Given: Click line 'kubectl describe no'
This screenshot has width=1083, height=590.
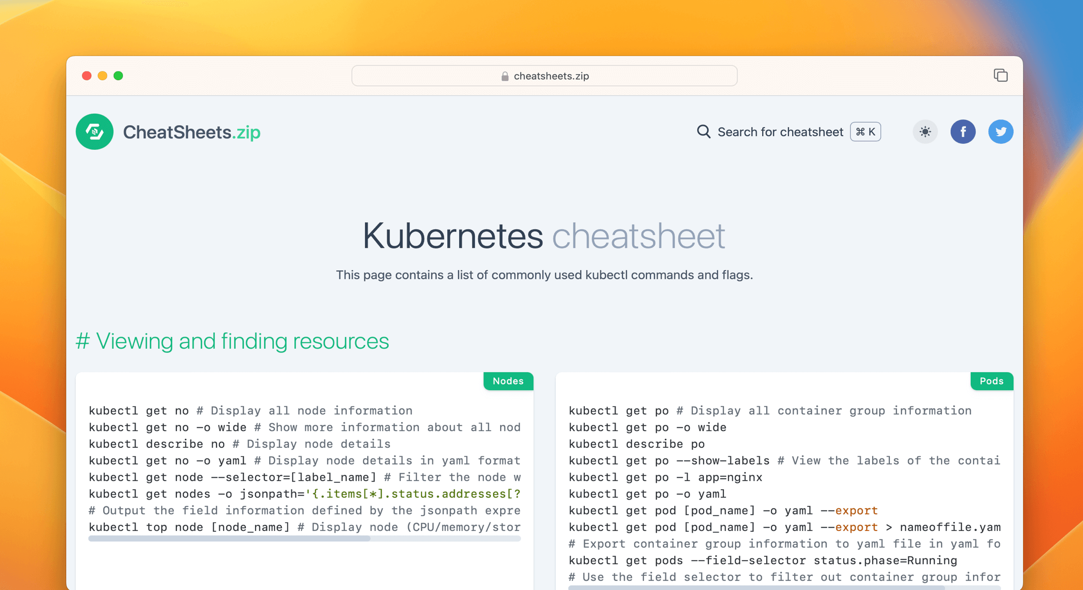Looking at the screenshot, I should (x=239, y=444).
